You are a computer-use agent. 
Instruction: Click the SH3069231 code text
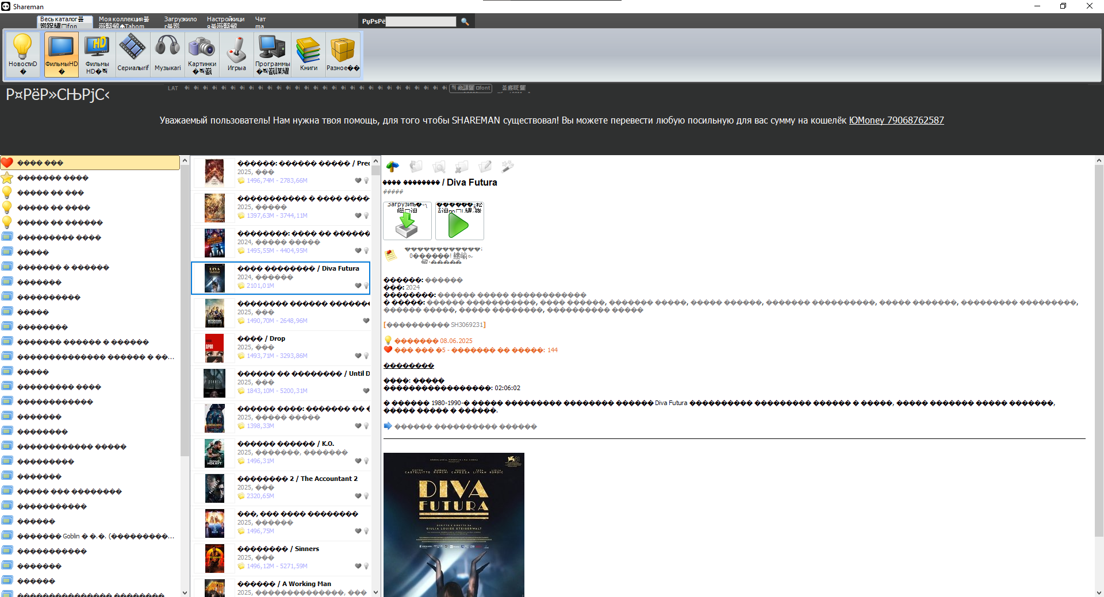click(466, 325)
